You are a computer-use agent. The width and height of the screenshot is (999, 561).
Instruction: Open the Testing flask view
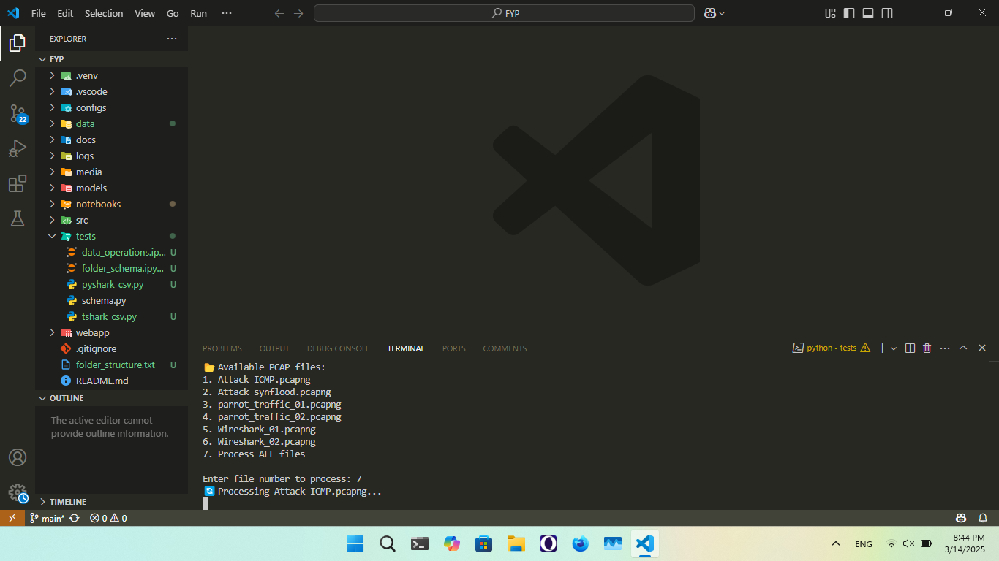(x=18, y=218)
